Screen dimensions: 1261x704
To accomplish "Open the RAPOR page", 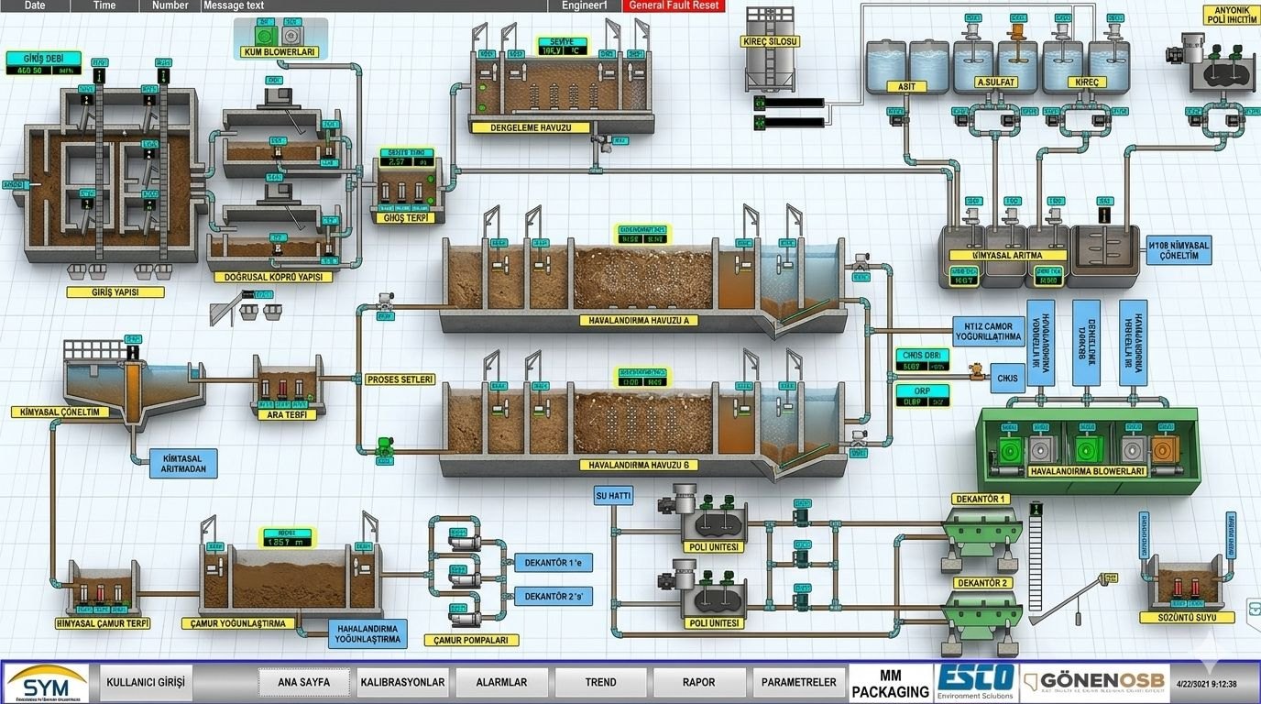I will click(x=699, y=682).
